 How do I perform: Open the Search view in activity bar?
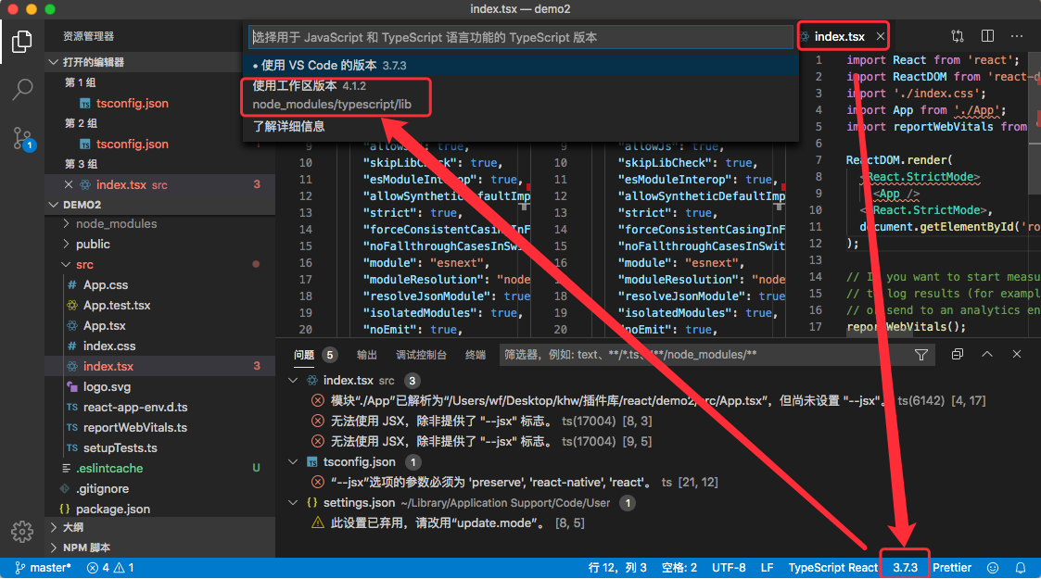point(22,89)
